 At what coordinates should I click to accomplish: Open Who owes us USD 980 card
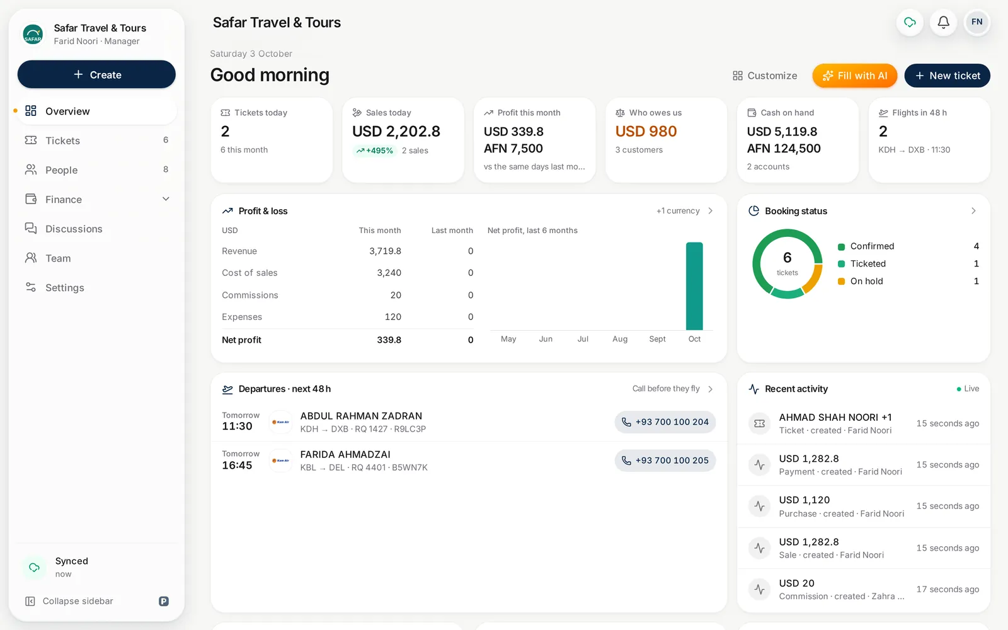coord(667,140)
